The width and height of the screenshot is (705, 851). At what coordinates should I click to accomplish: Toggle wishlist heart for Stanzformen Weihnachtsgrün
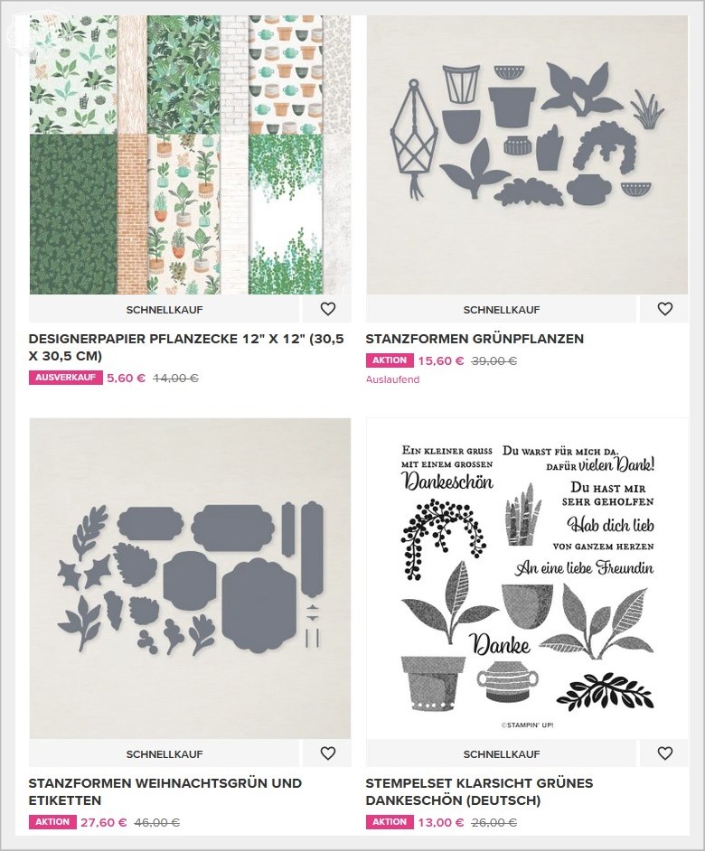[327, 753]
